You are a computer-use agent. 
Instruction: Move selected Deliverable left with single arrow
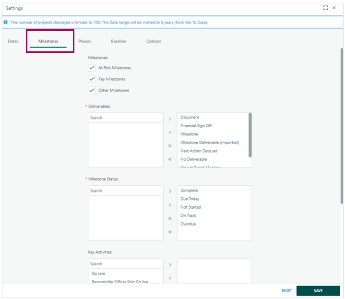click(170, 132)
